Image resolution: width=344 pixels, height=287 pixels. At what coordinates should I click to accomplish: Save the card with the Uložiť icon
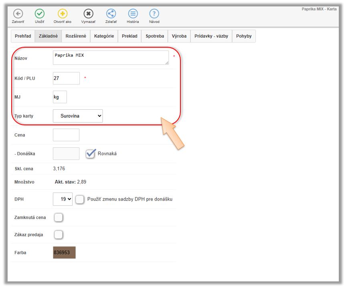click(40, 14)
